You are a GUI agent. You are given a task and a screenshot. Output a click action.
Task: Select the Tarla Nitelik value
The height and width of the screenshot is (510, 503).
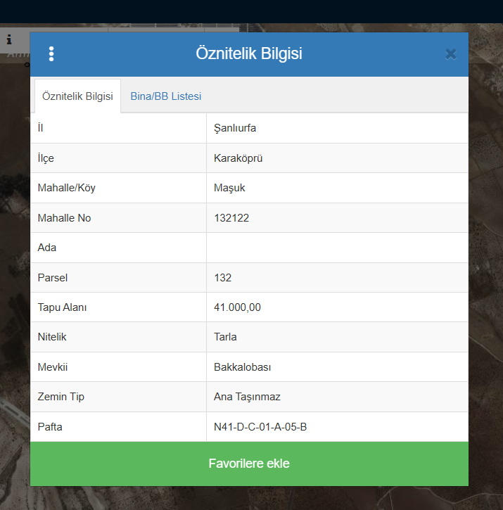tap(225, 337)
